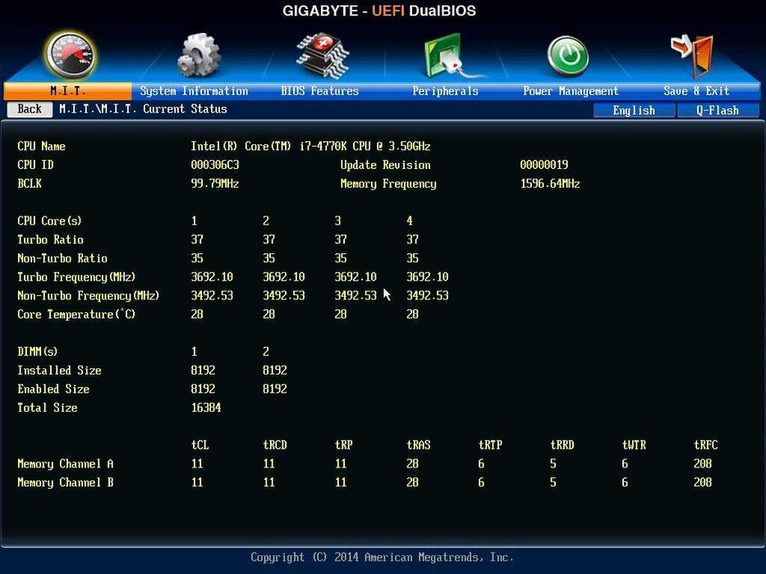Viewport: 766px width, 574px height.
Task: Open the English language selector
Action: (634, 111)
